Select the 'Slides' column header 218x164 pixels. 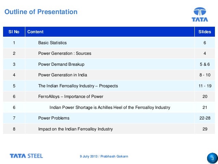coord(205,32)
